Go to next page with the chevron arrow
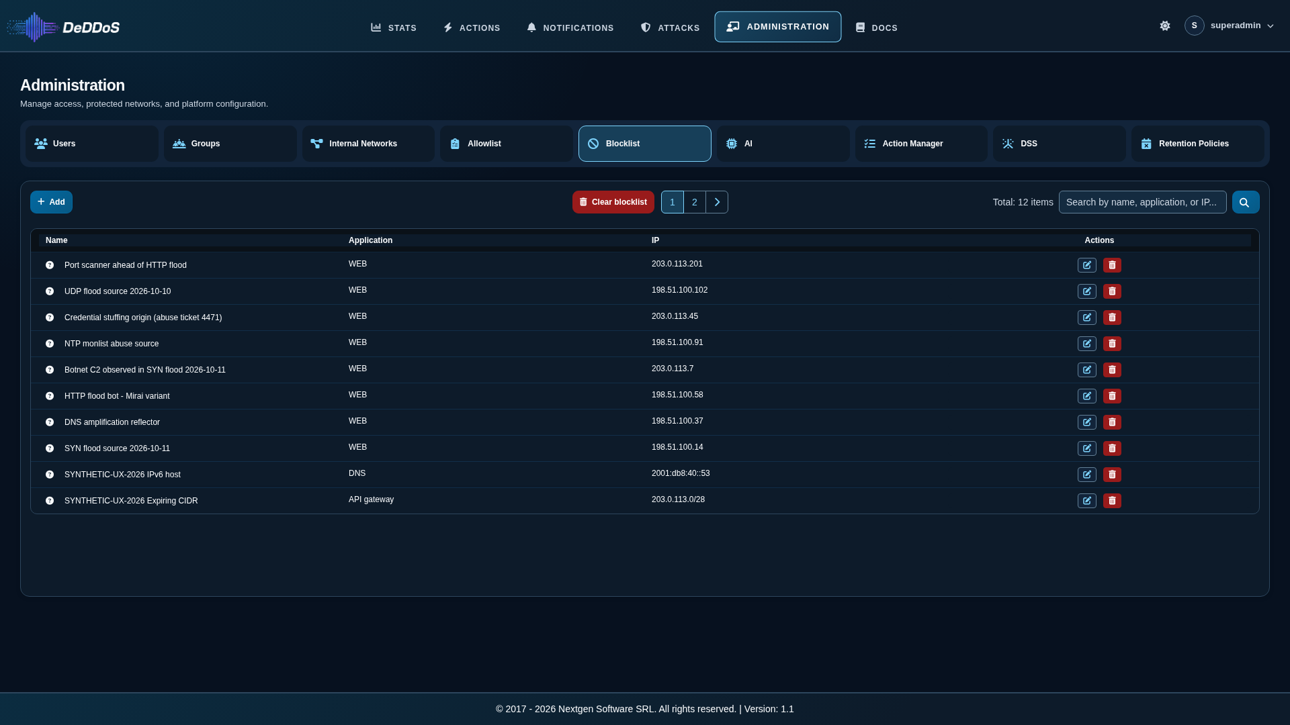Viewport: 1290px width, 725px height. (717, 202)
